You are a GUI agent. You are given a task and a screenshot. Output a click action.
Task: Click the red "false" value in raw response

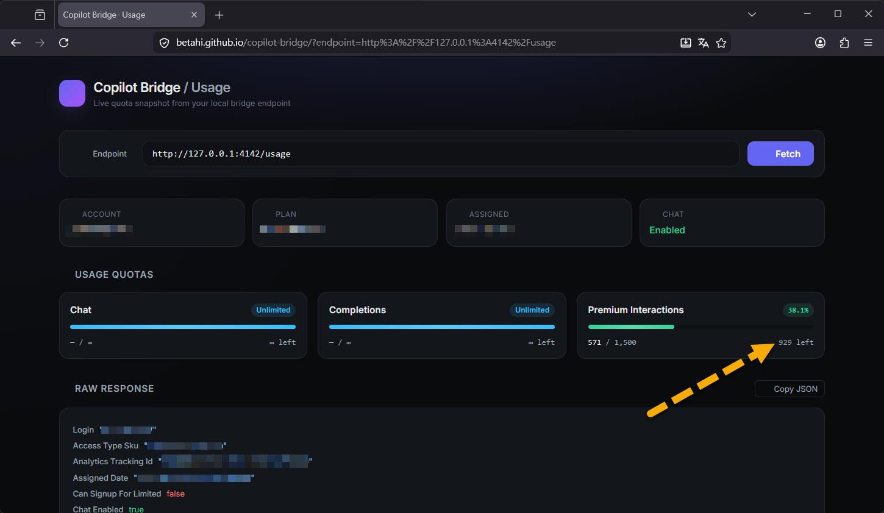pyautogui.click(x=176, y=494)
